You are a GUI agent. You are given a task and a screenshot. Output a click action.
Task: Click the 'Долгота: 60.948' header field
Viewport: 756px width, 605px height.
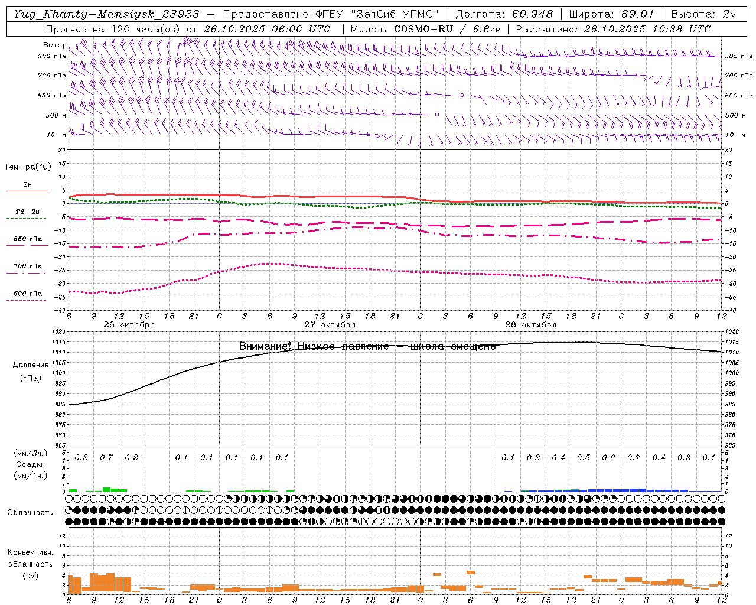tap(504, 14)
